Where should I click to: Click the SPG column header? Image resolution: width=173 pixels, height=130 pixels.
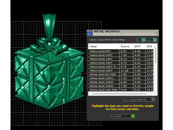(x=149, y=46)
